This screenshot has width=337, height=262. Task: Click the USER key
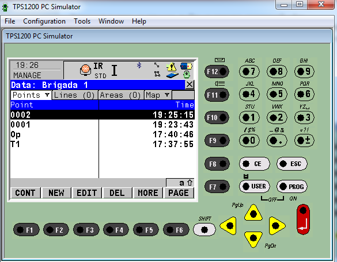254,186
